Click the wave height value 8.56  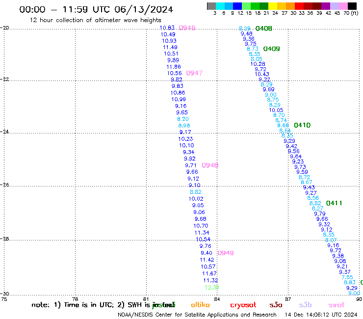(313, 198)
